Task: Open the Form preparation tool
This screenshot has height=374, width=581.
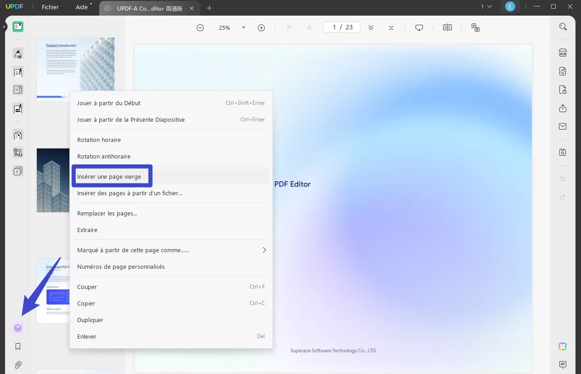Action: pyautogui.click(x=18, y=90)
